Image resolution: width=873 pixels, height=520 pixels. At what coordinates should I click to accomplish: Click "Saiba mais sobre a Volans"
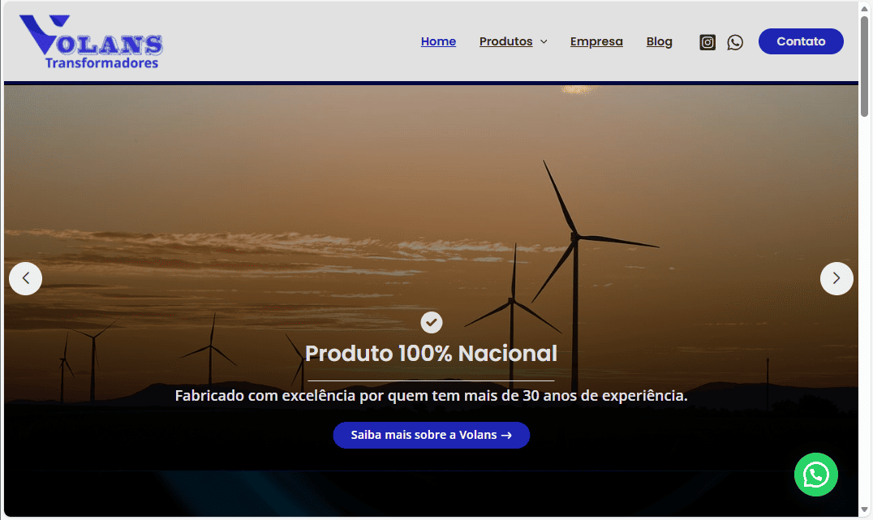431,435
